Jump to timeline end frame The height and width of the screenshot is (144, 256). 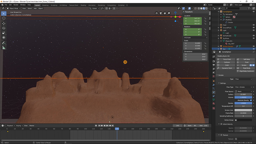pyautogui.click(x=113, y=125)
